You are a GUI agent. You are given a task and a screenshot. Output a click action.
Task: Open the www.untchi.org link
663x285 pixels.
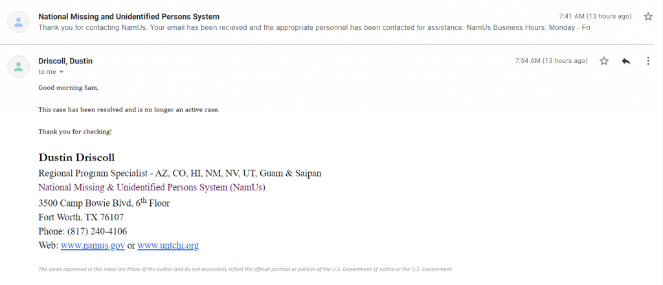coord(168,245)
